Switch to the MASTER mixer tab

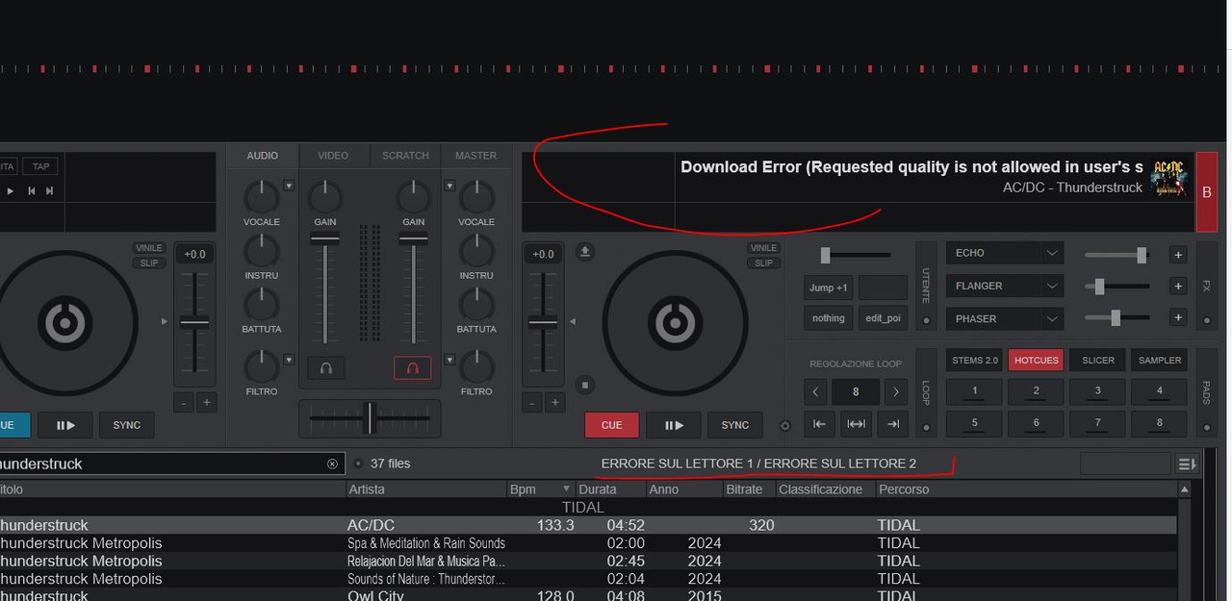point(476,156)
